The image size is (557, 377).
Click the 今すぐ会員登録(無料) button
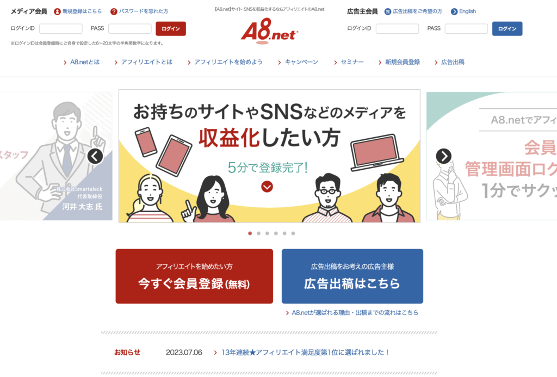(x=194, y=276)
